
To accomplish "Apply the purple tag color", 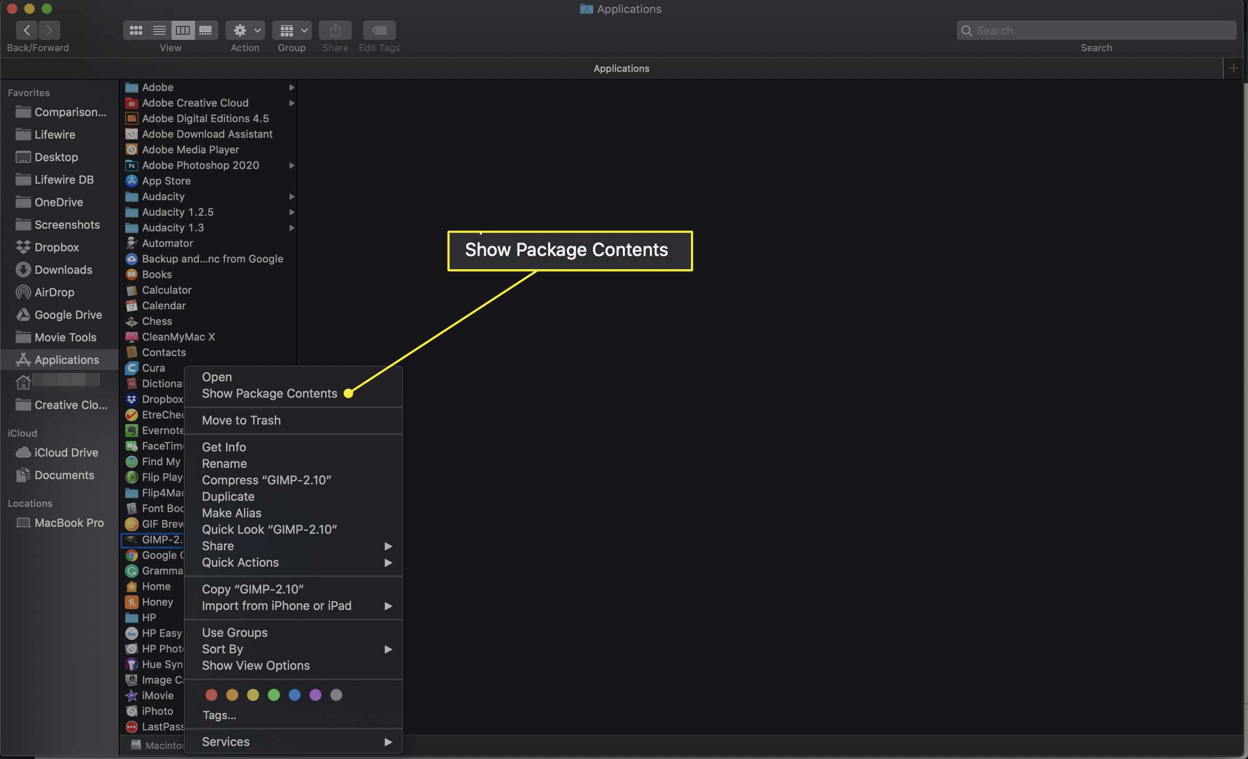I will pyautogui.click(x=315, y=695).
